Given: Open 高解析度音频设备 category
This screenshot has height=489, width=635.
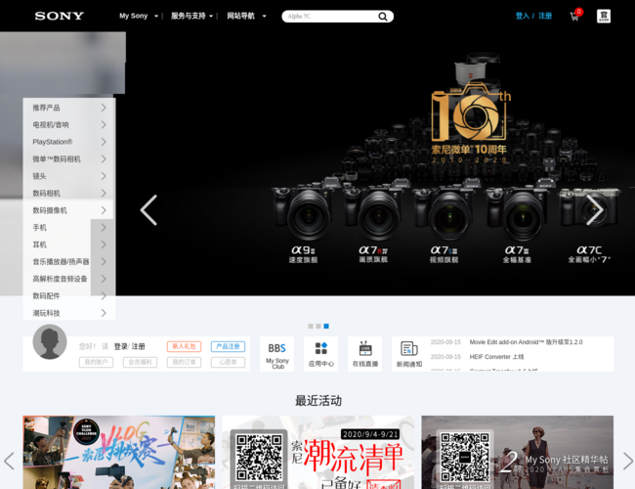Looking at the screenshot, I should click(69, 279).
